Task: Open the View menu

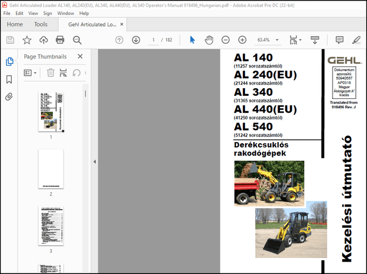Action: [33, 14]
